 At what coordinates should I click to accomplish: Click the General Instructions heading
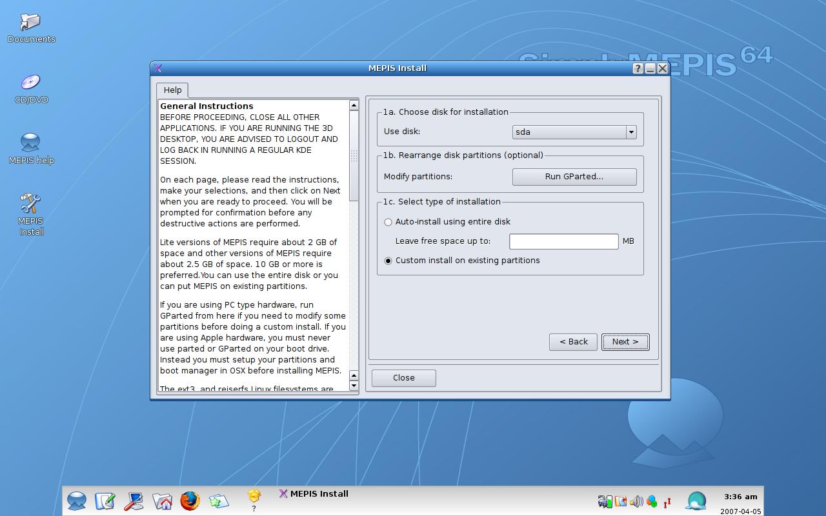click(x=206, y=106)
